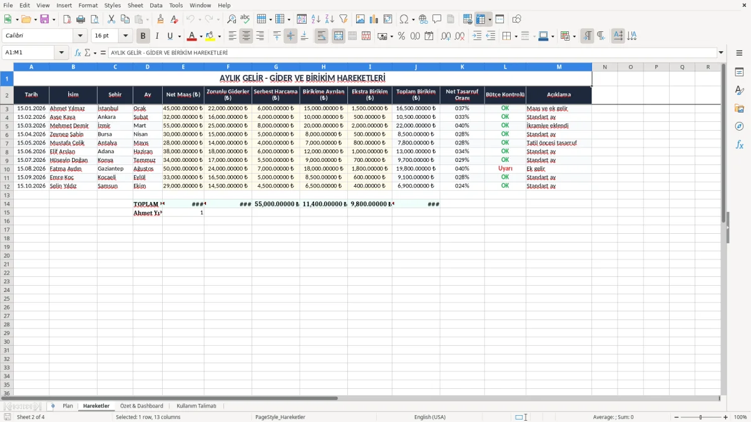The image size is (751, 422).
Task: Click Increase Indent icon
Action: coord(477,36)
